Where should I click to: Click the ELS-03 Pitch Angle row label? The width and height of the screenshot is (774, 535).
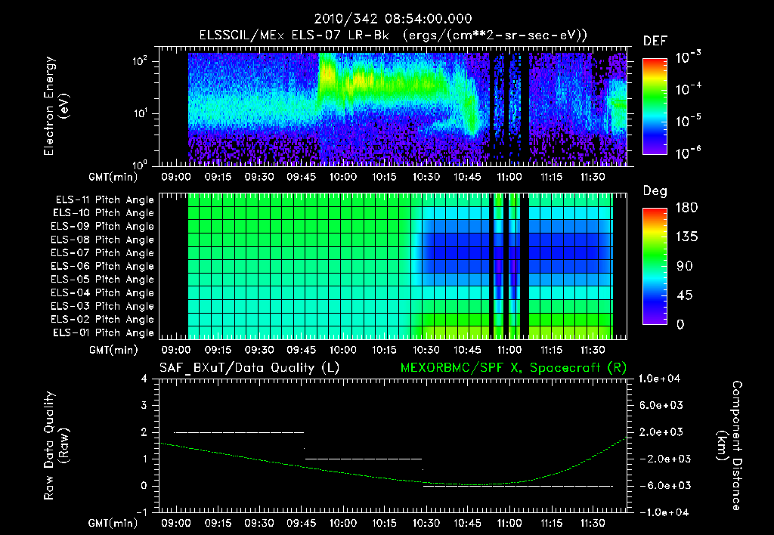coord(102,307)
